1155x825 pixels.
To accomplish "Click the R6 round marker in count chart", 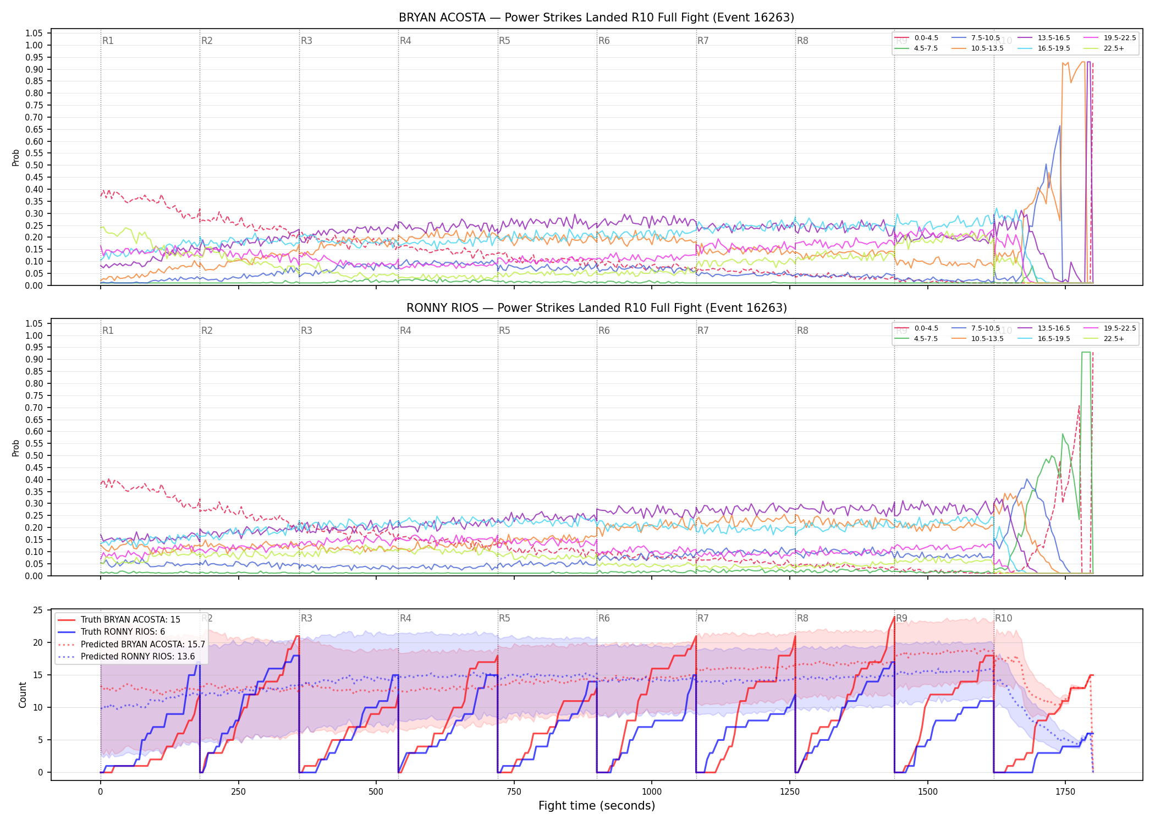I will pyautogui.click(x=604, y=618).
